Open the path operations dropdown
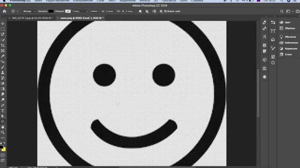The width and height of the screenshot is (300, 168). [x=140, y=11]
